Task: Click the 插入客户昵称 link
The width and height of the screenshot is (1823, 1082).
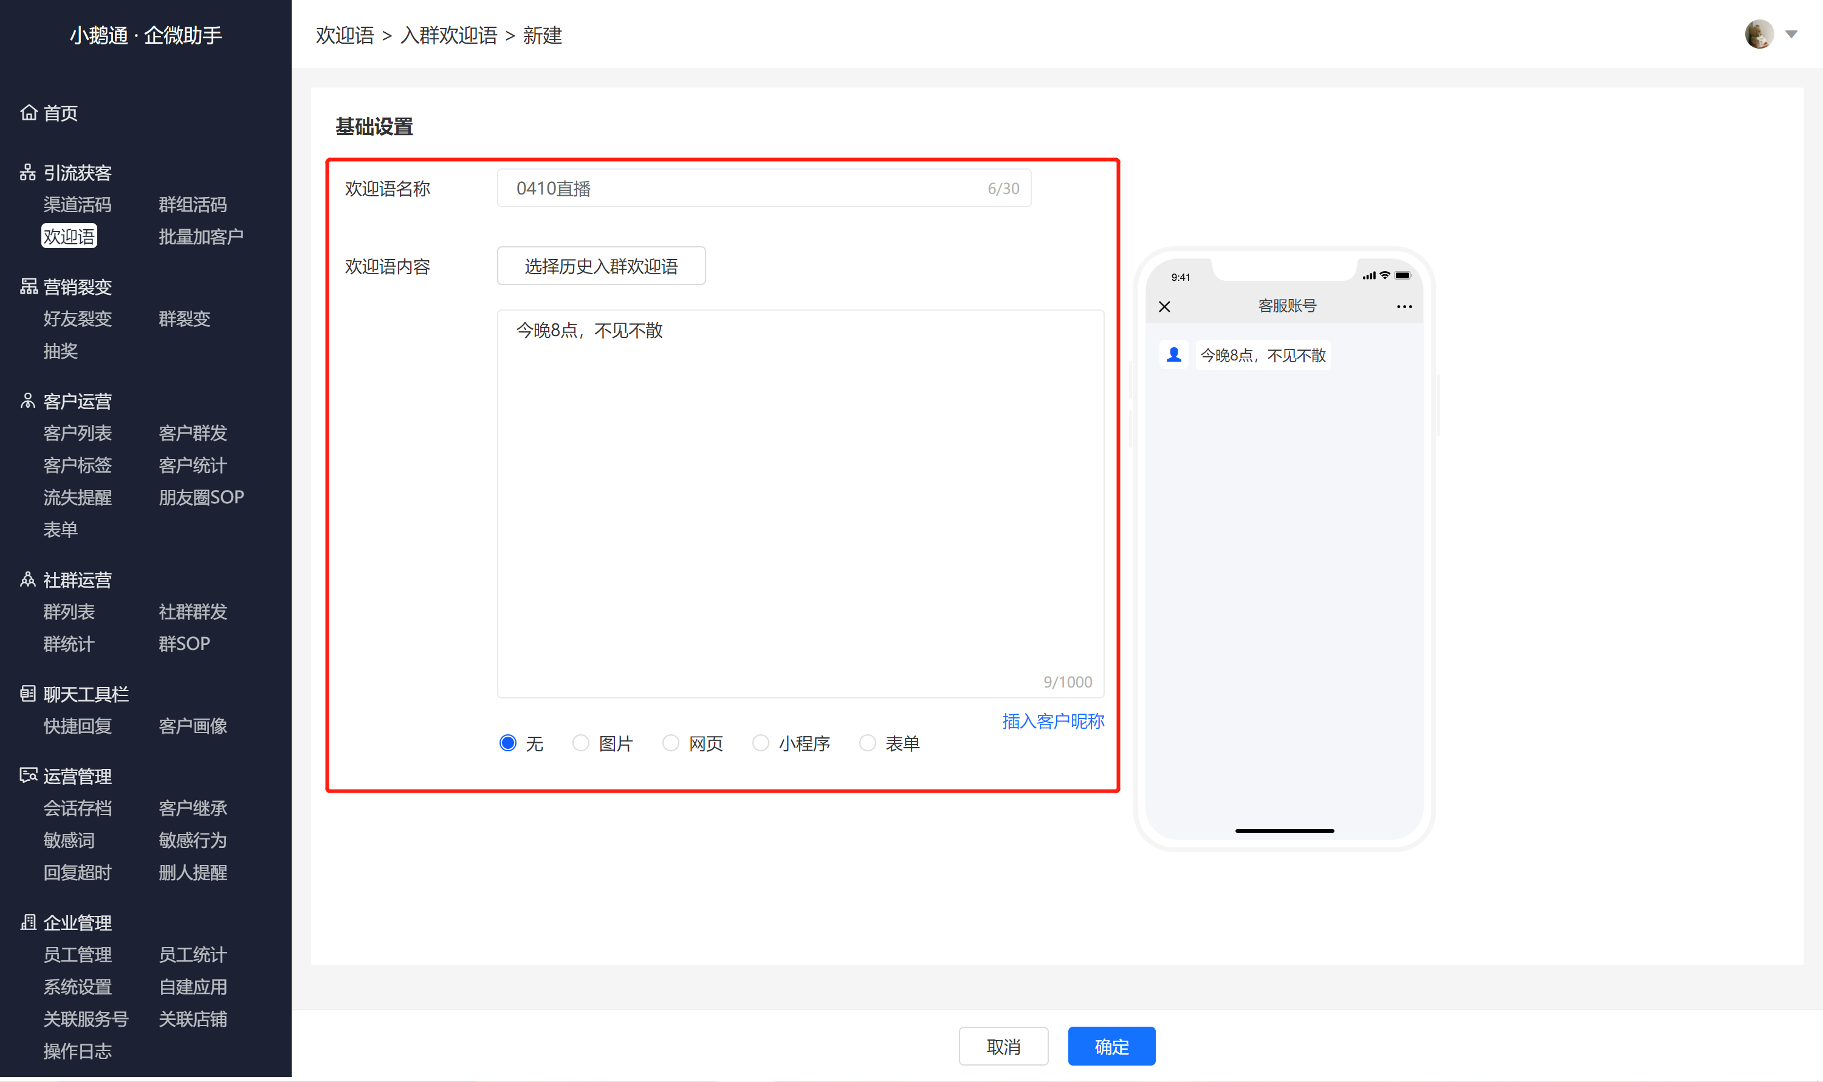Action: (x=1052, y=721)
